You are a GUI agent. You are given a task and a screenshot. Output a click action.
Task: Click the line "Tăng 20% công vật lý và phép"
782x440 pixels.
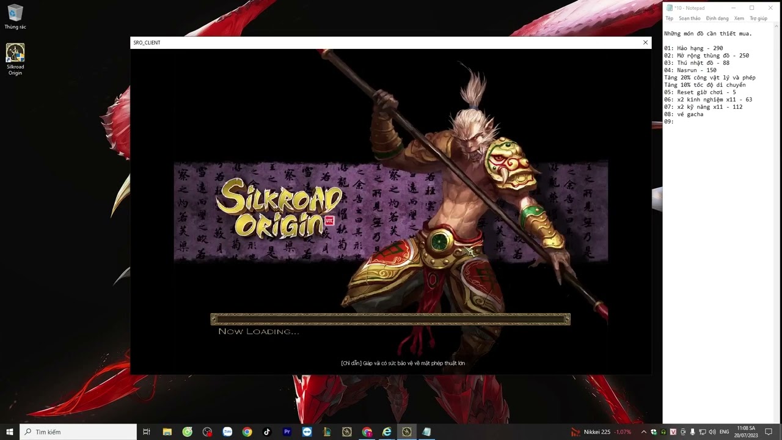tap(710, 78)
